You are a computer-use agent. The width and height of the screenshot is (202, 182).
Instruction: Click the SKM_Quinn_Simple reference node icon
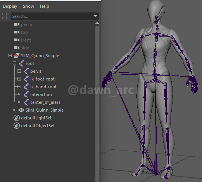[x=17, y=56]
